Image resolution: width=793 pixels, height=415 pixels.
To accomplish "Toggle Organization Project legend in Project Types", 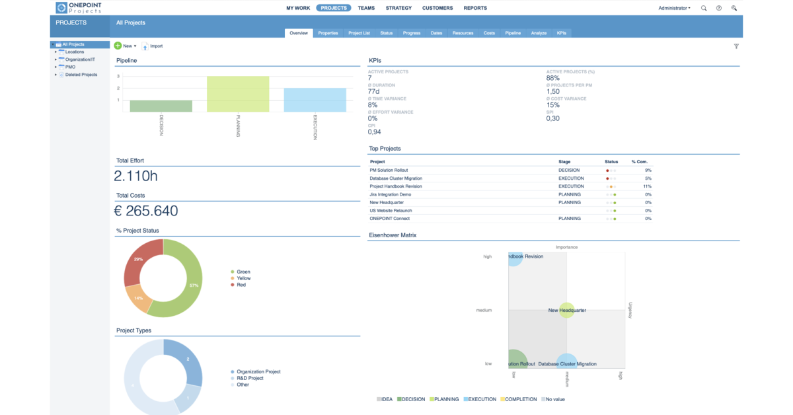I will (256, 371).
